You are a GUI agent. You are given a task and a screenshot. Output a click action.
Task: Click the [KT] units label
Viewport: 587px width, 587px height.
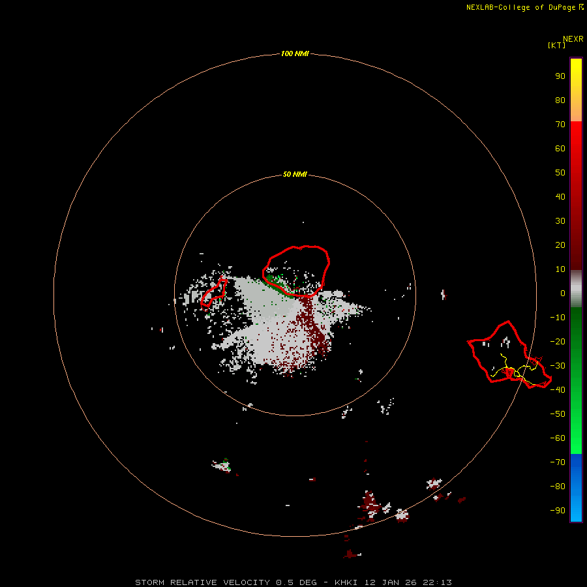point(556,45)
